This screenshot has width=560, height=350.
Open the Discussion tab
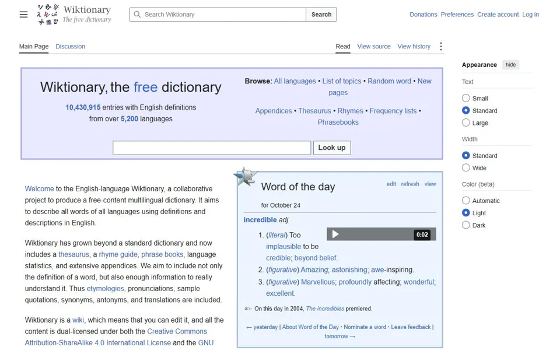coord(71,47)
